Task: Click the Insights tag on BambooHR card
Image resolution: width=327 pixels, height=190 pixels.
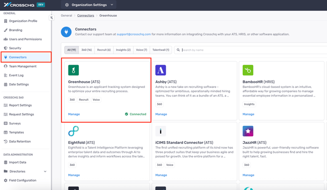Action: 249,104
